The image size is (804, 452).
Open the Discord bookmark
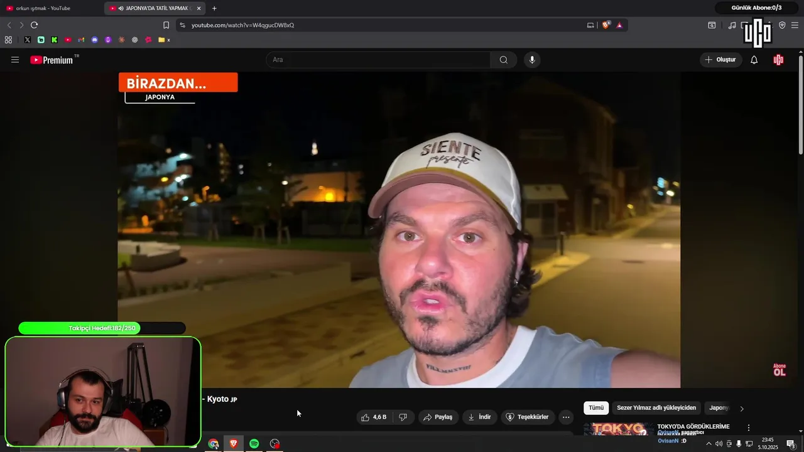click(95, 40)
